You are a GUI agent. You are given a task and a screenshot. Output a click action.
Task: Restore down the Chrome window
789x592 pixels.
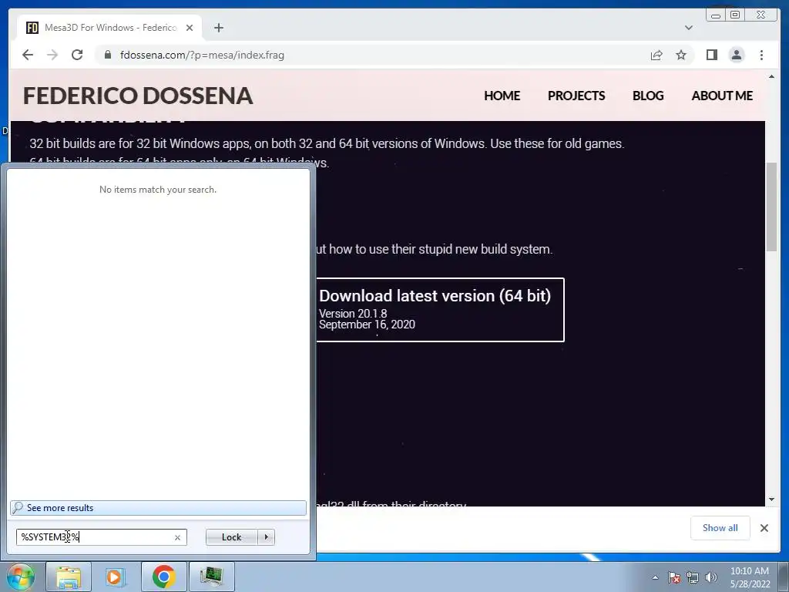pyautogui.click(x=734, y=15)
